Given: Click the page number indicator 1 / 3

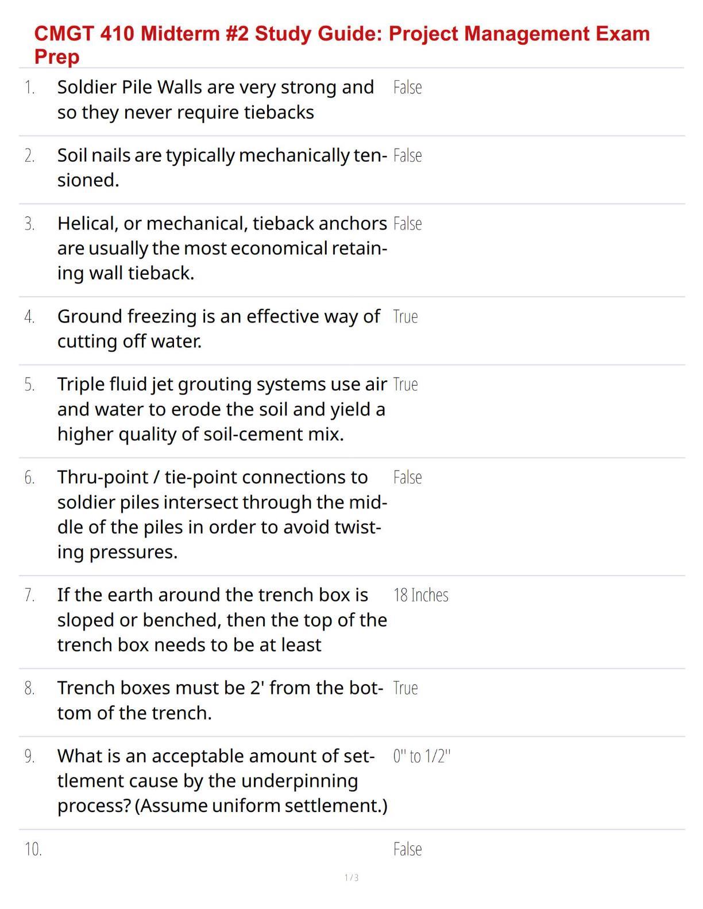Looking at the screenshot, I should click(x=351, y=877).
